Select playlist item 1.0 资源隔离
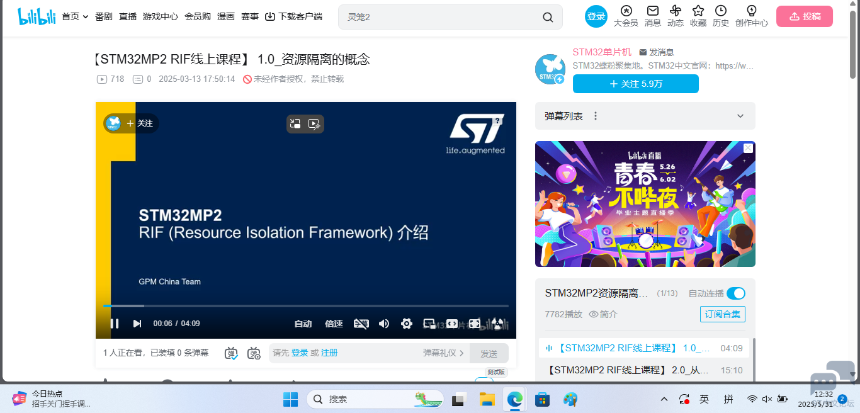The width and height of the screenshot is (860, 413). click(645, 348)
